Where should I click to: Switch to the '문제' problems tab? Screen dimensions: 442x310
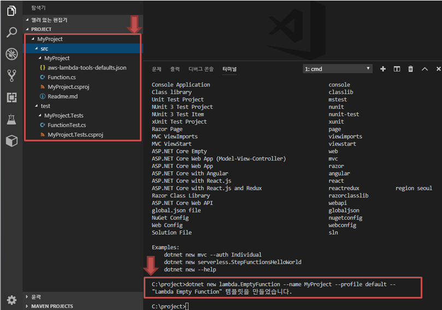tap(156, 69)
